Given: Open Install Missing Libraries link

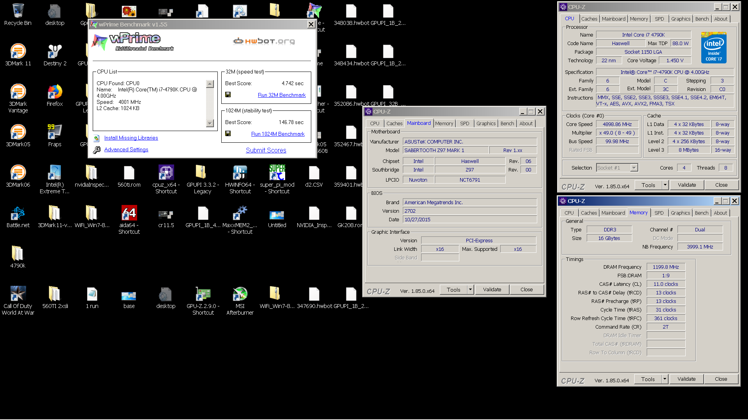Looking at the screenshot, I should (131, 138).
